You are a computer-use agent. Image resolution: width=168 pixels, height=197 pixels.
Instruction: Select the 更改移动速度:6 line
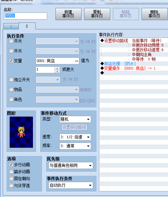(x=134, y=50)
